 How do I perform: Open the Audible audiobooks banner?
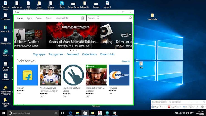(x=30, y=35)
